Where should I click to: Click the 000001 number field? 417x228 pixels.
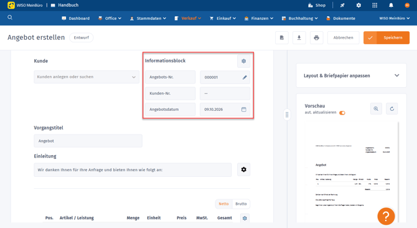point(225,77)
